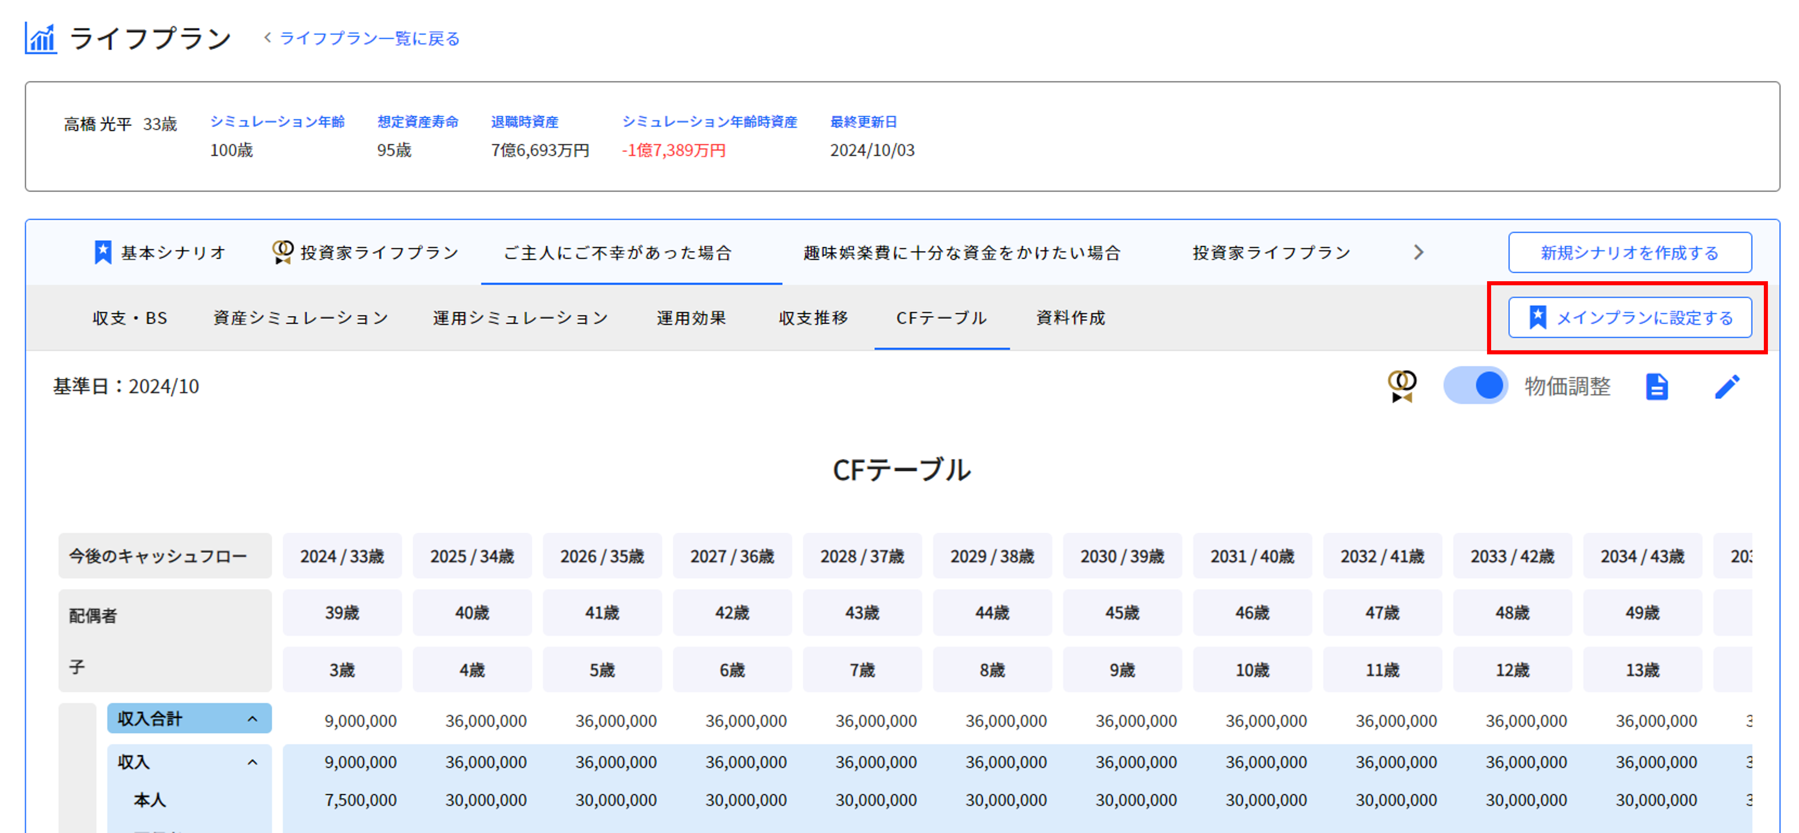The image size is (1799, 833).
Task: Show more scenarios with the right chevron
Action: (x=1418, y=252)
